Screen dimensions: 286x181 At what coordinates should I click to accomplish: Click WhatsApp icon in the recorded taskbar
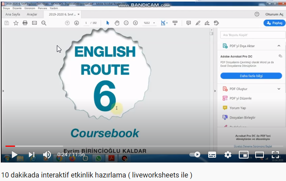tap(98, 158)
